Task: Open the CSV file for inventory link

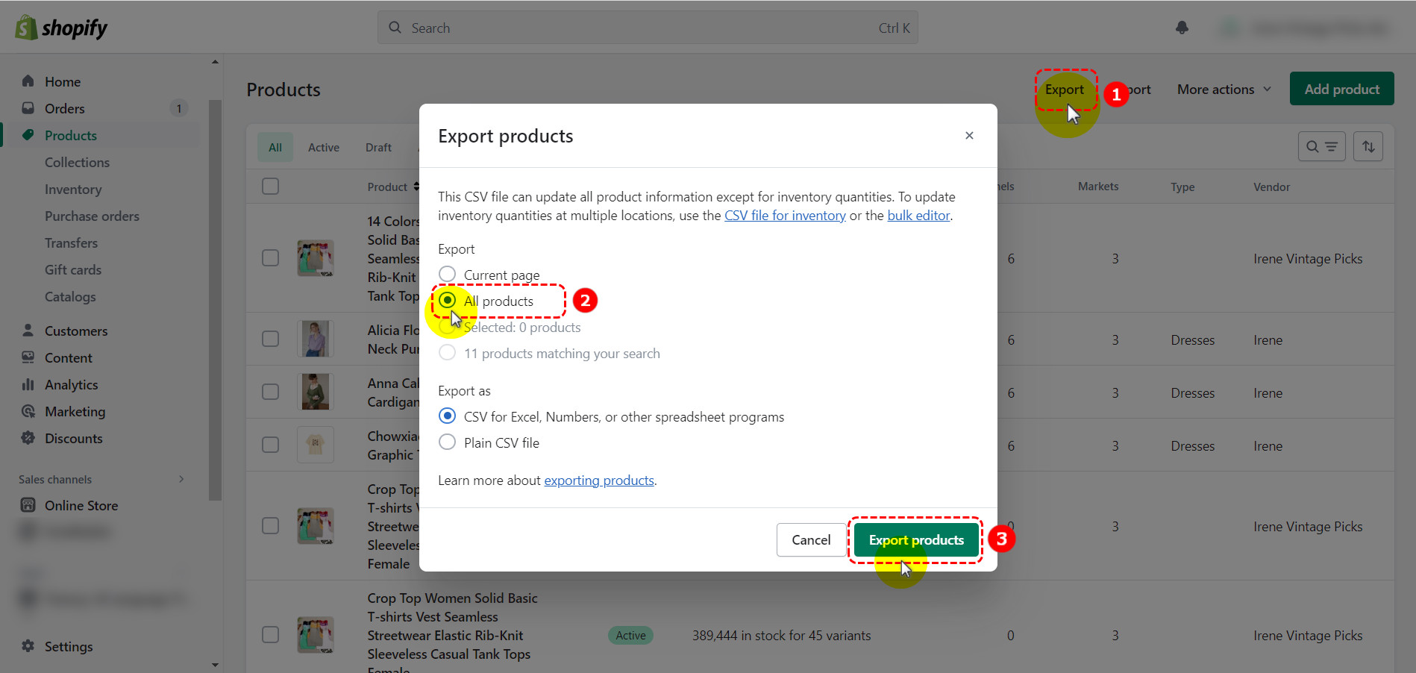Action: tap(785, 216)
